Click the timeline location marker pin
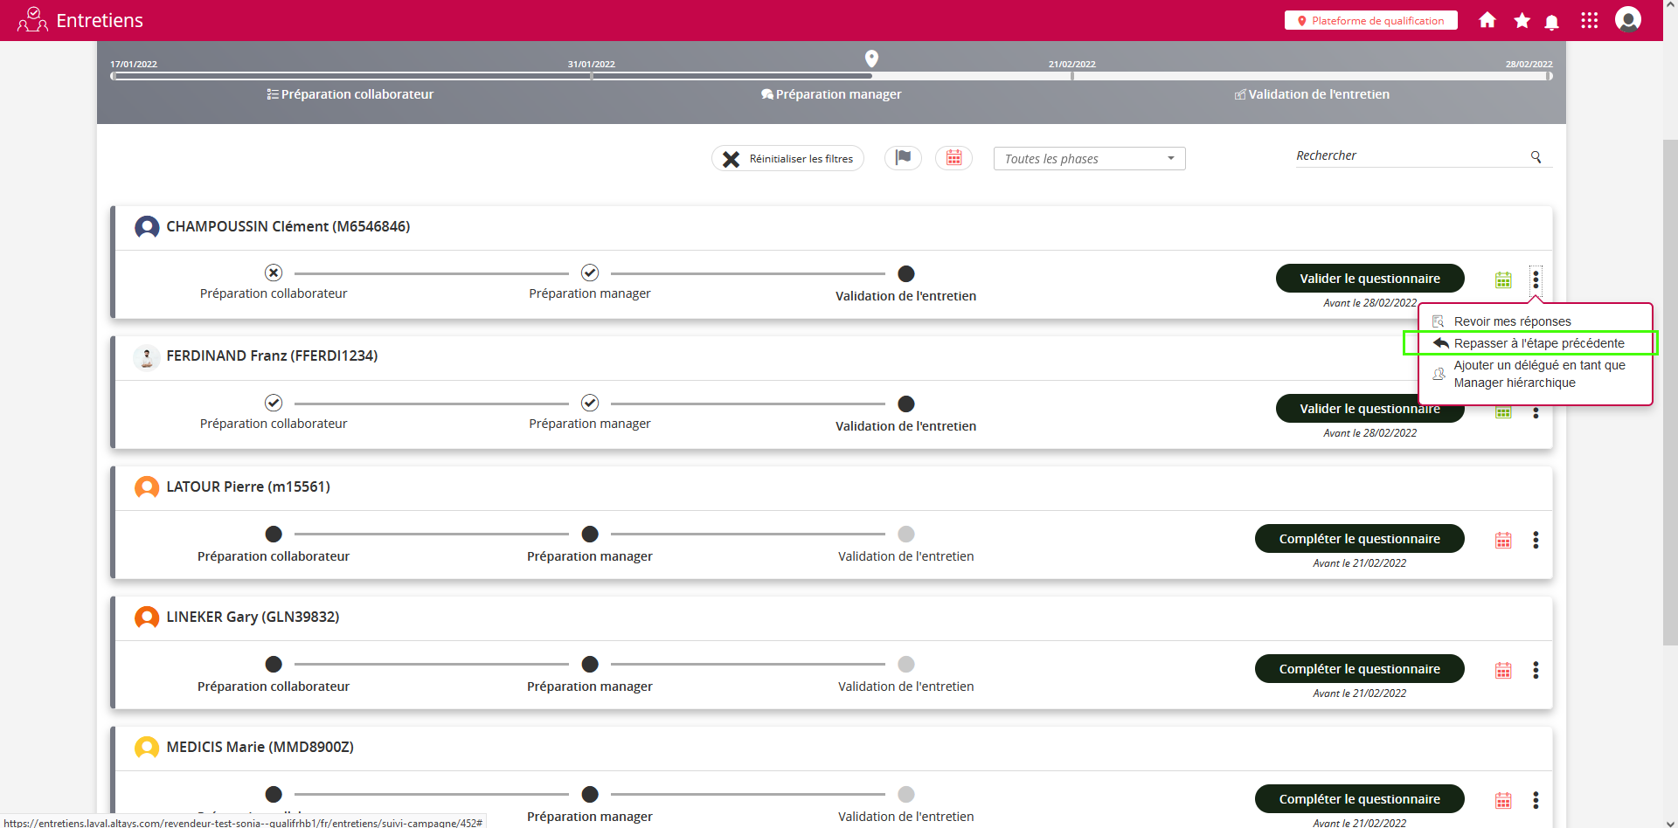Screen dimensions: 1678x828 [x=871, y=59]
